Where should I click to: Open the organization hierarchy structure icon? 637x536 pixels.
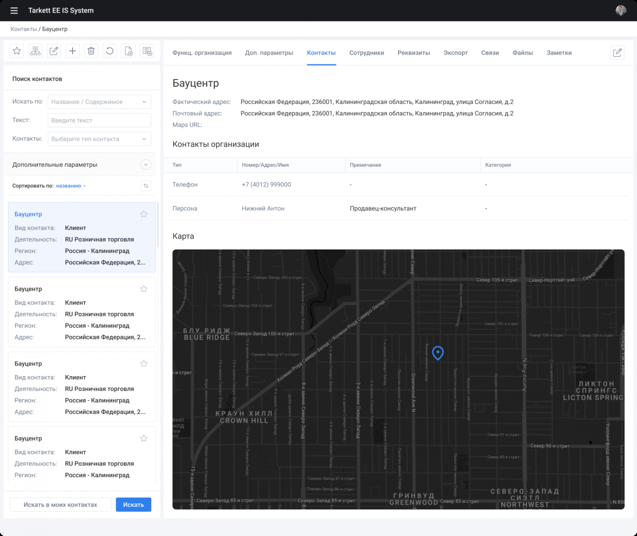pyautogui.click(x=35, y=51)
